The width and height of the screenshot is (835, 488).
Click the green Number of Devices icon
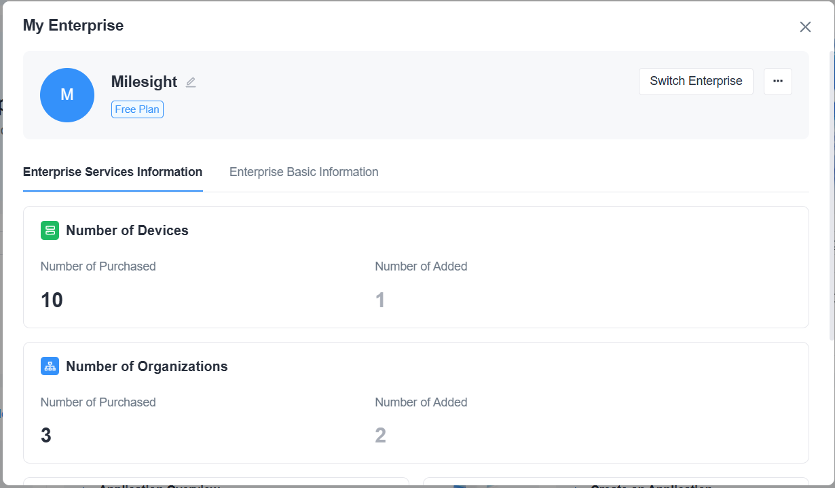tap(50, 230)
